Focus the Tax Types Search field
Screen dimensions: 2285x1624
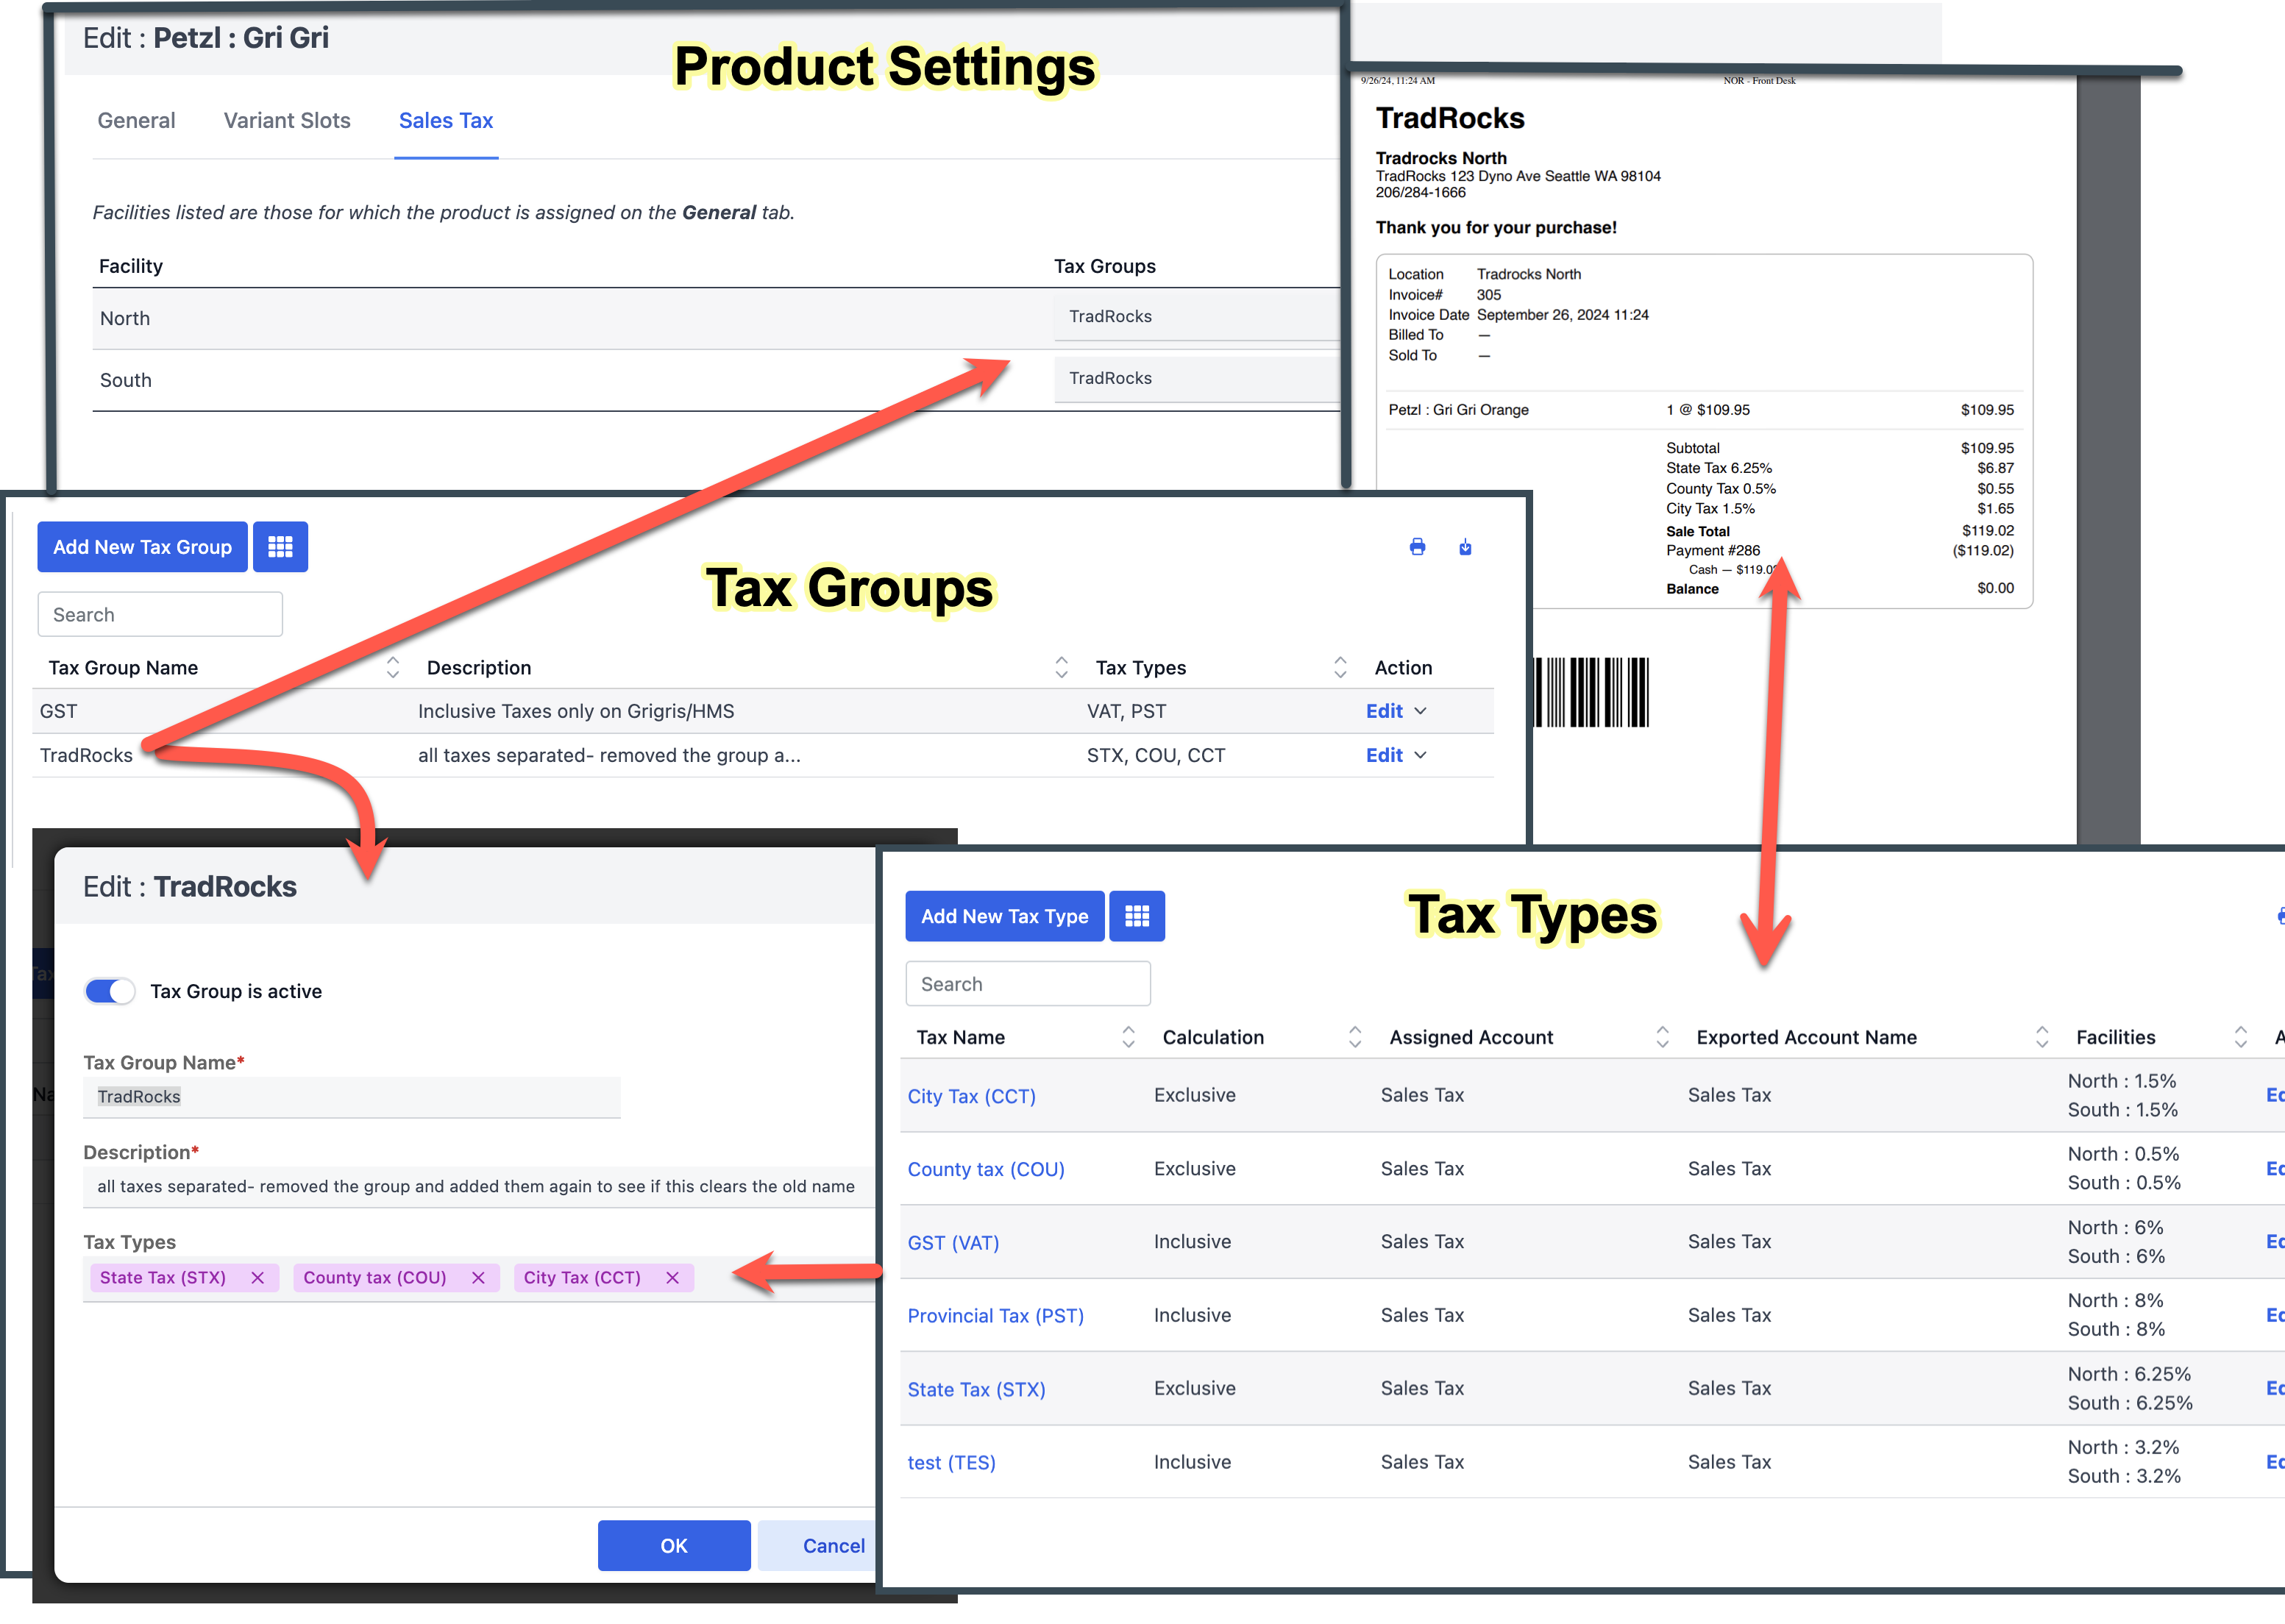1028,984
